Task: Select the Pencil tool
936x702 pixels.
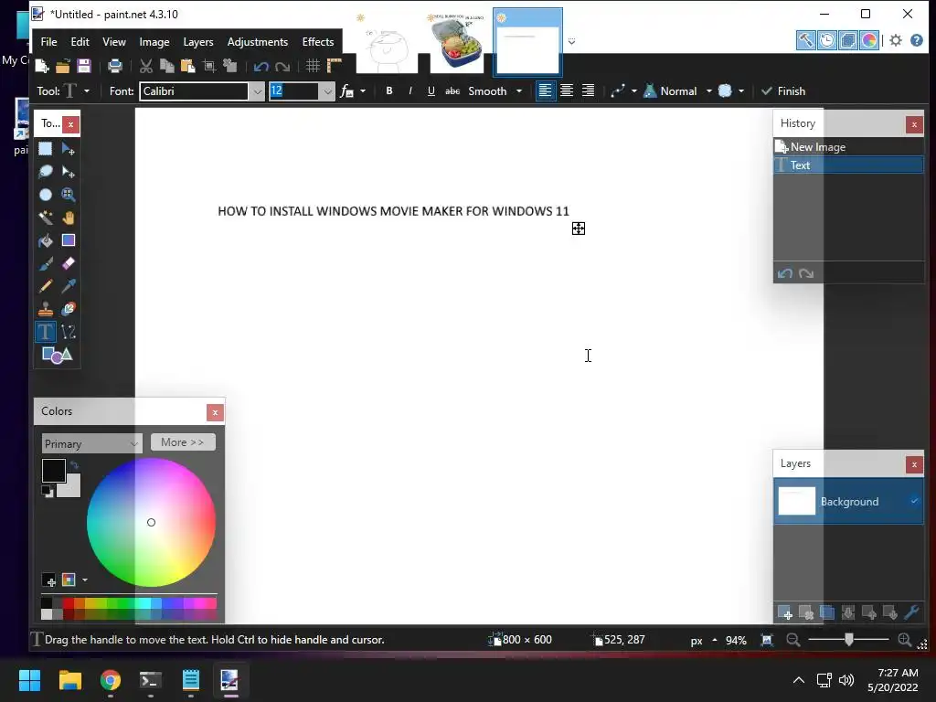Action: point(46,286)
